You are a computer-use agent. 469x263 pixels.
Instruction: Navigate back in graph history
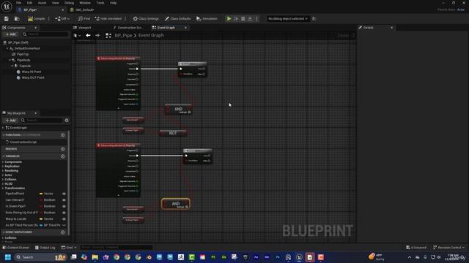pyautogui.click(x=88, y=36)
